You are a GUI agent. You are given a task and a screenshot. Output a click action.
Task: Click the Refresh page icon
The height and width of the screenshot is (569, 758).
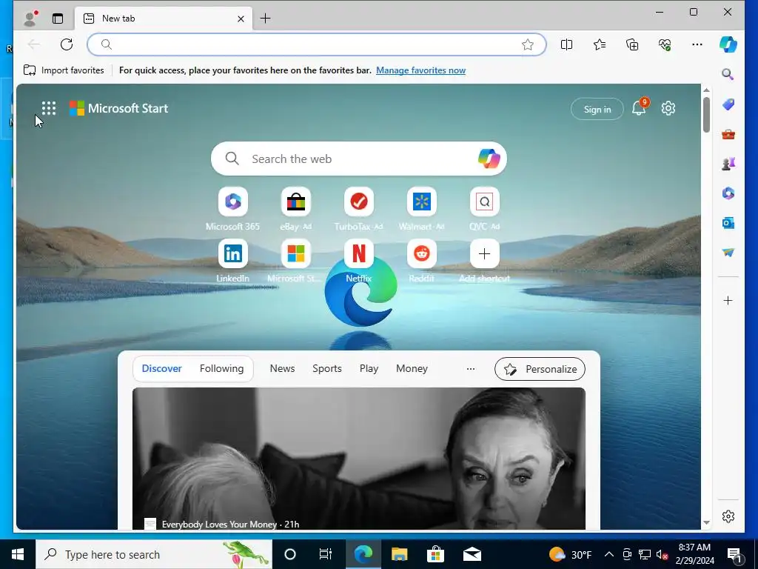point(67,44)
